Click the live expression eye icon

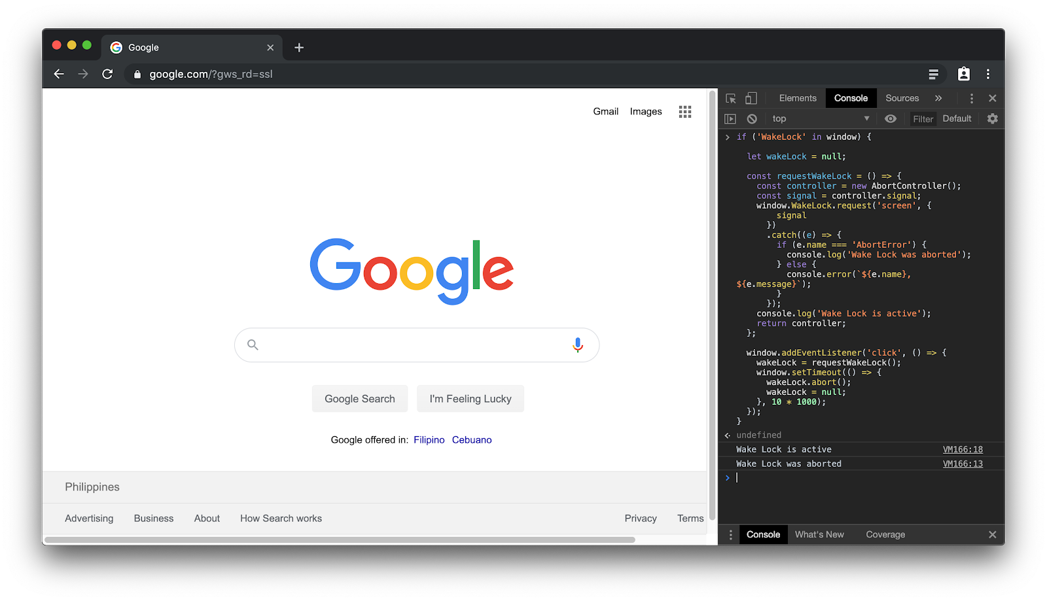[891, 119]
